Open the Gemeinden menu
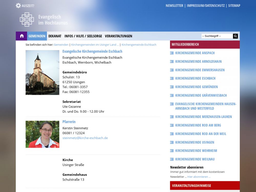Screen dimensions: 256x192 pyautogui.click(x=37, y=36)
